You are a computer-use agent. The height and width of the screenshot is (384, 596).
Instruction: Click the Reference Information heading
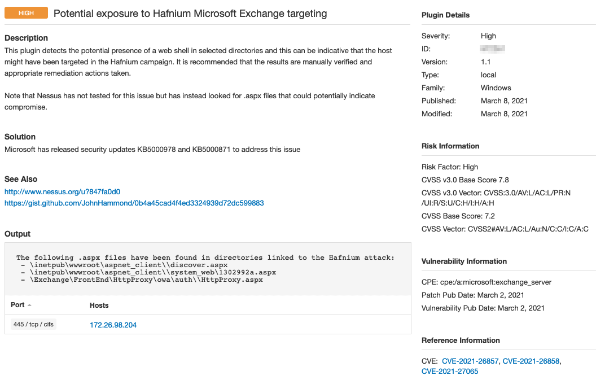coord(461,341)
